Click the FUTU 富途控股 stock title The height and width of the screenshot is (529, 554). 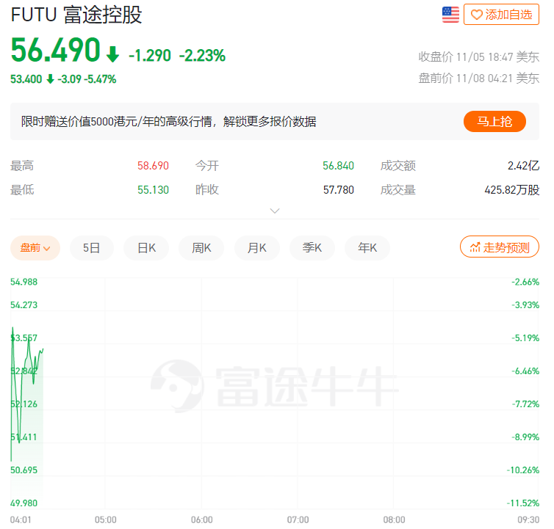(x=76, y=15)
